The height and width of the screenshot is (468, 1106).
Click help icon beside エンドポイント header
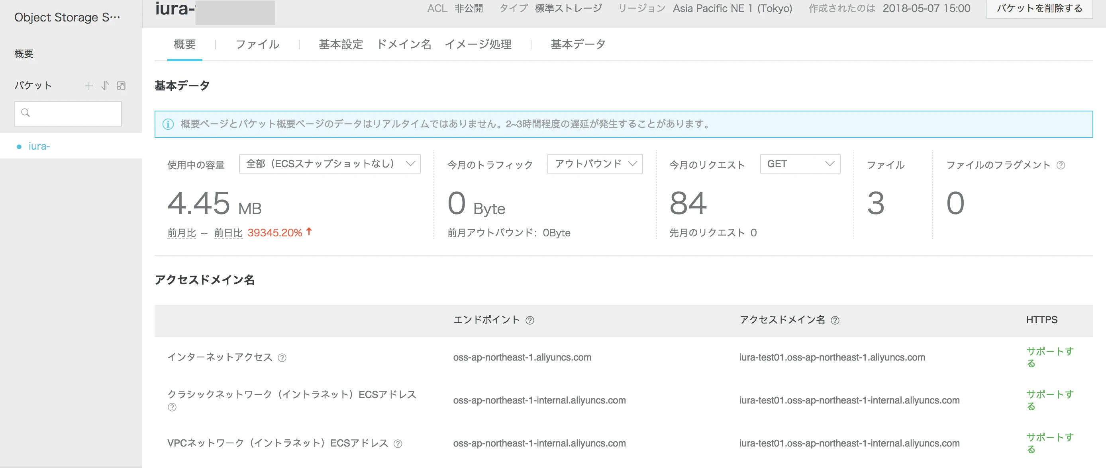click(x=530, y=320)
